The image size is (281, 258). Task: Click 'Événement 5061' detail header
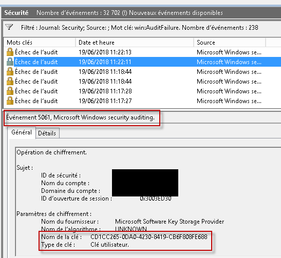coord(80,117)
